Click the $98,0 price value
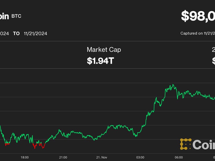 (198, 16)
